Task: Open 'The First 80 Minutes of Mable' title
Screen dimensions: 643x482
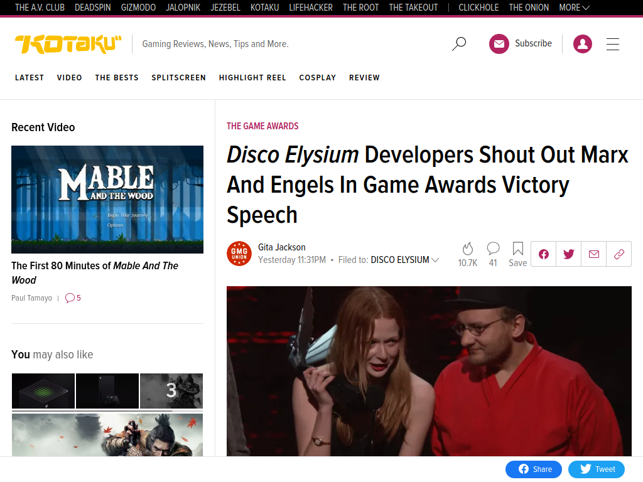Action: [x=95, y=273]
